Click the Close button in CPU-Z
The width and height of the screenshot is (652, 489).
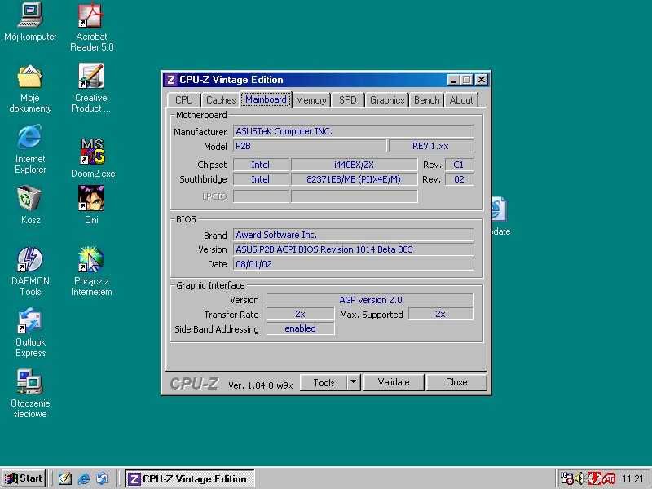point(456,382)
